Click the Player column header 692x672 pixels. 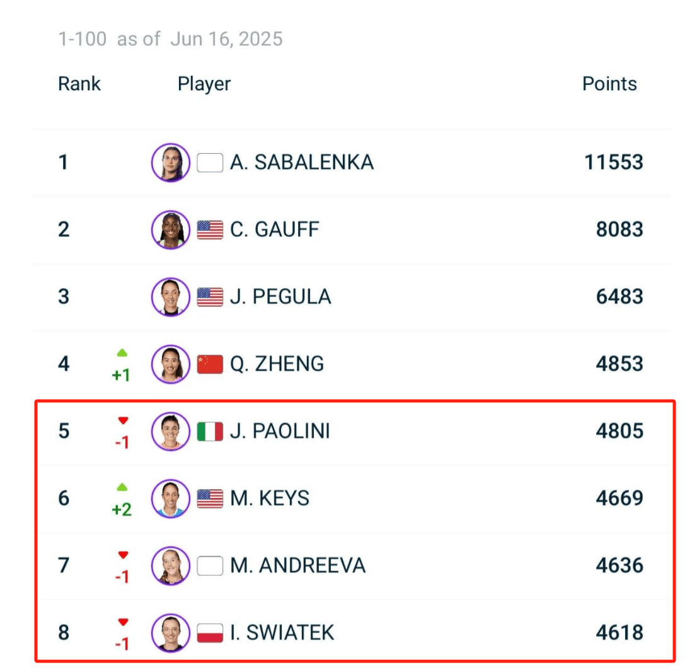click(x=204, y=84)
